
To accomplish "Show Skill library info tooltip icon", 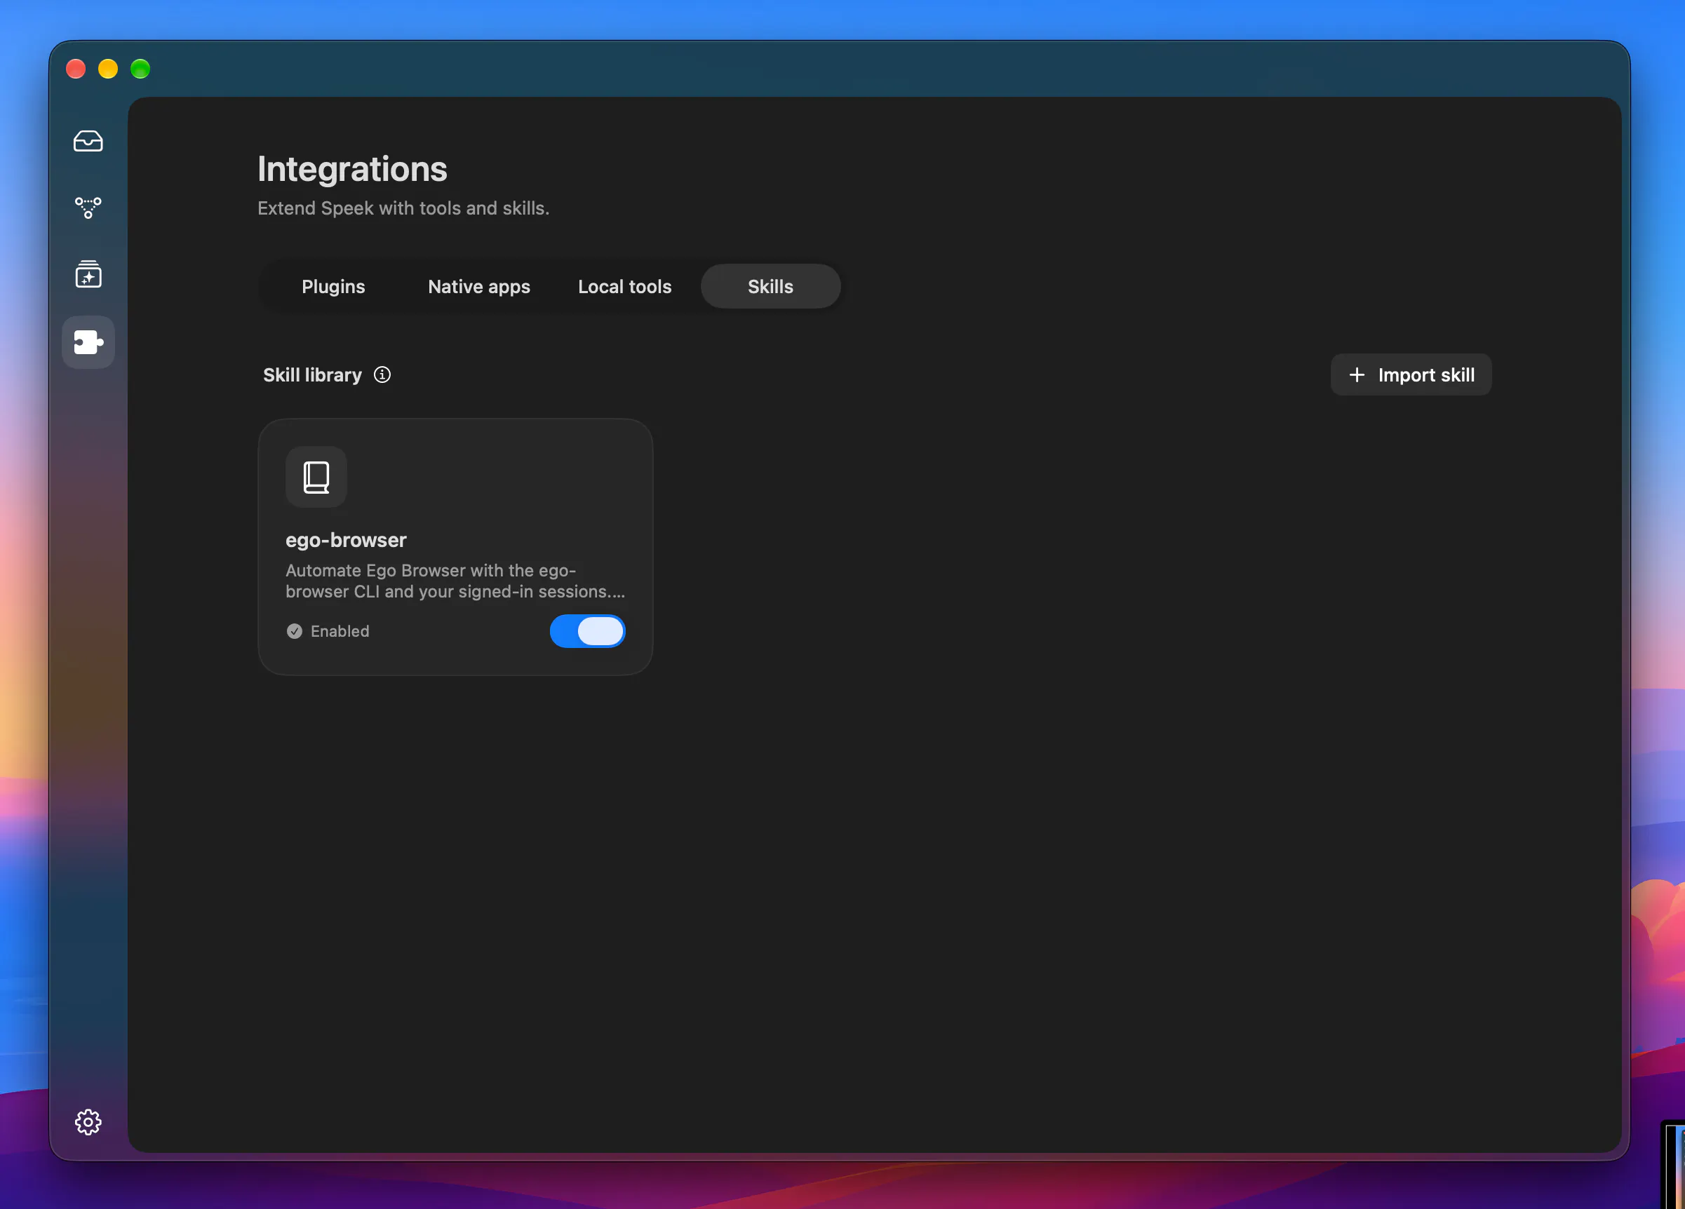I will click(382, 375).
